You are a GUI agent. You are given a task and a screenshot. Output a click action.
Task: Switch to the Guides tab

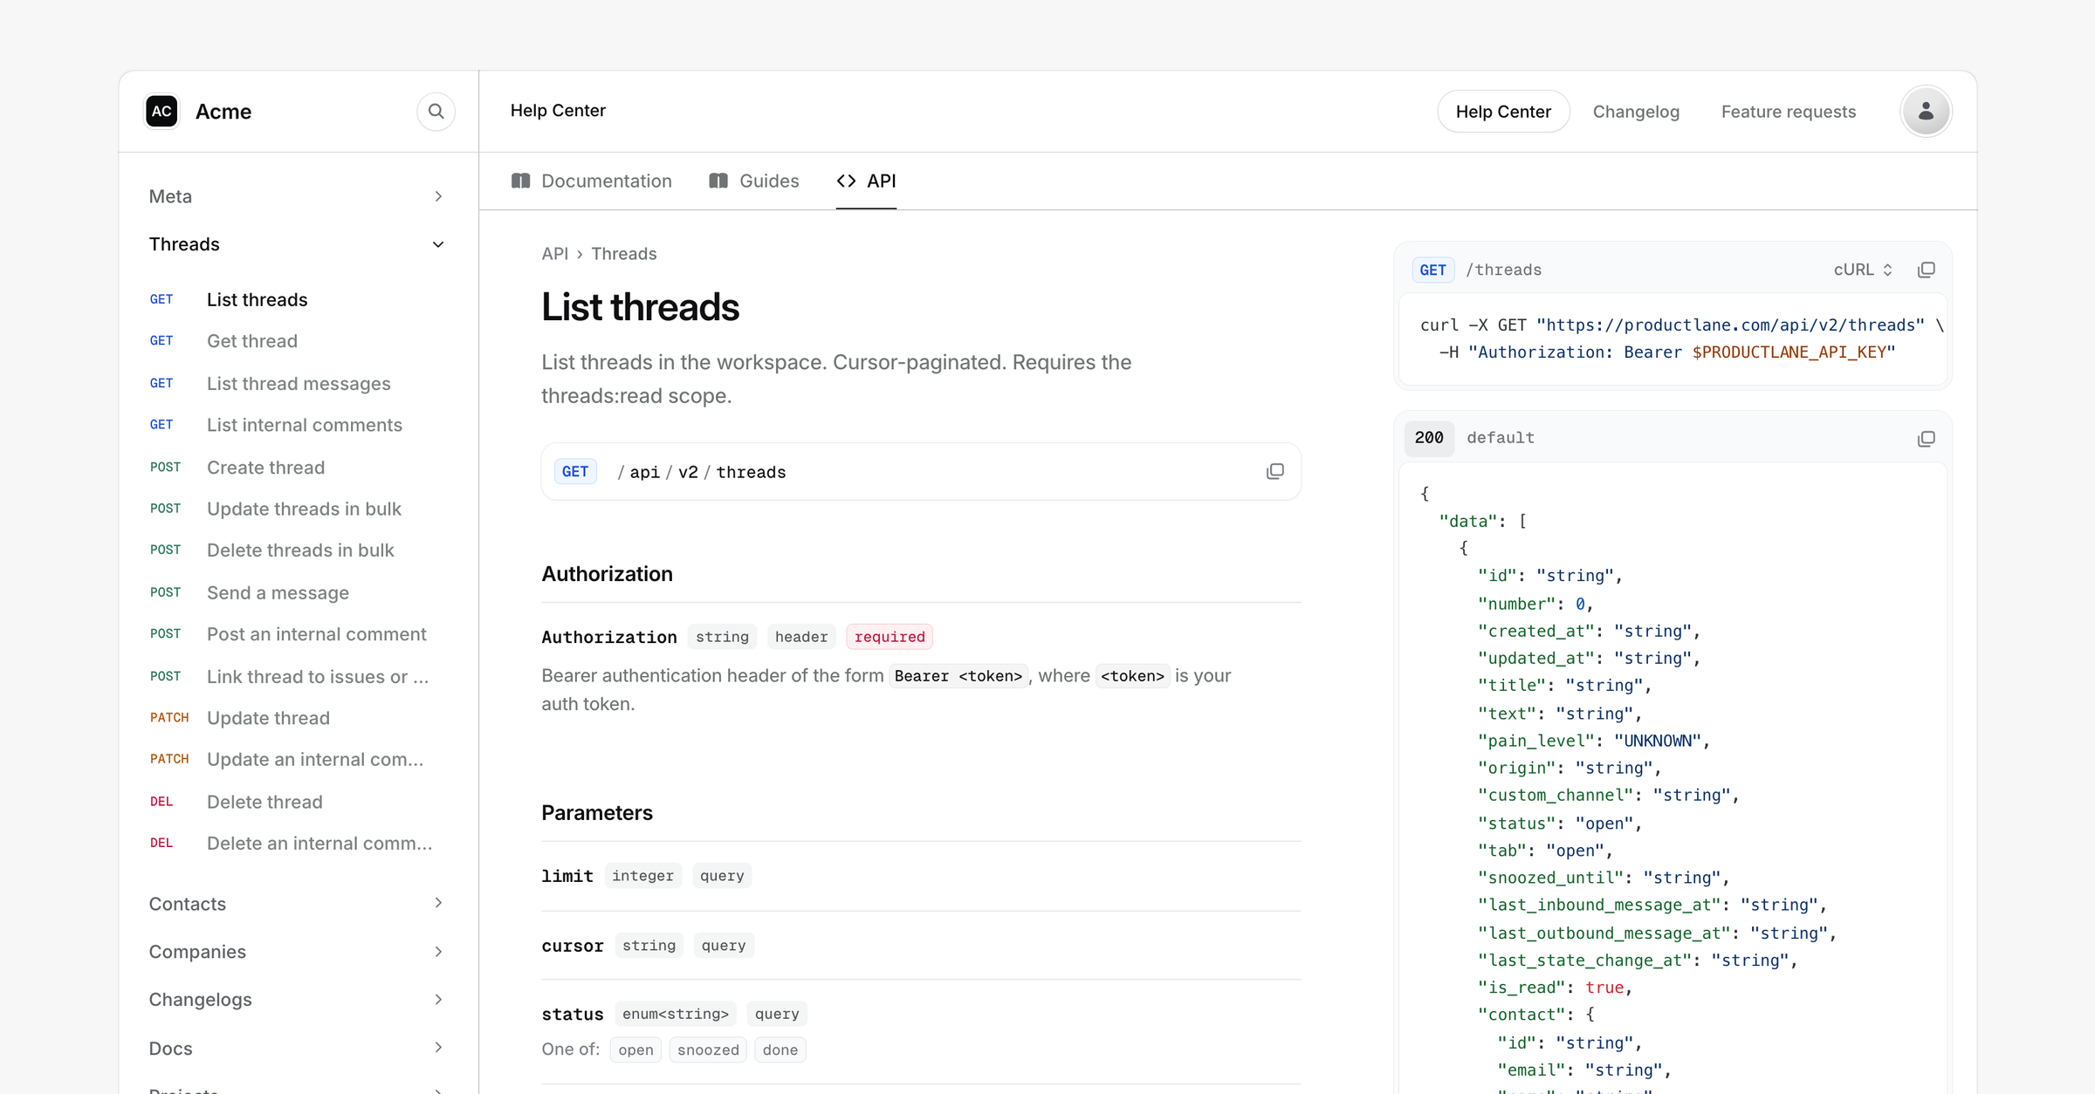[x=753, y=181]
